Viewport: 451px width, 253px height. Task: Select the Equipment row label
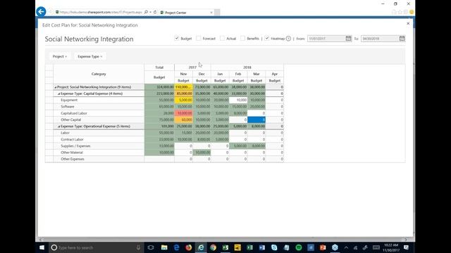coord(69,100)
